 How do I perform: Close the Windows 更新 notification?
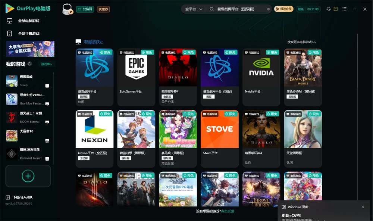(x=363, y=207)
